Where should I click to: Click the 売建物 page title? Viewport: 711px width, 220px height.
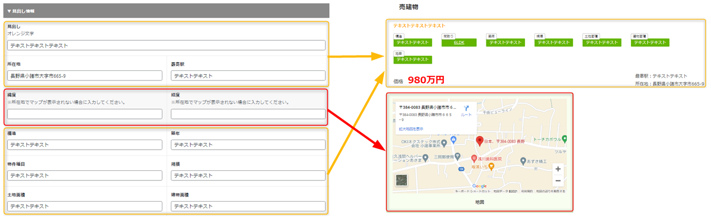coord(408,7)
